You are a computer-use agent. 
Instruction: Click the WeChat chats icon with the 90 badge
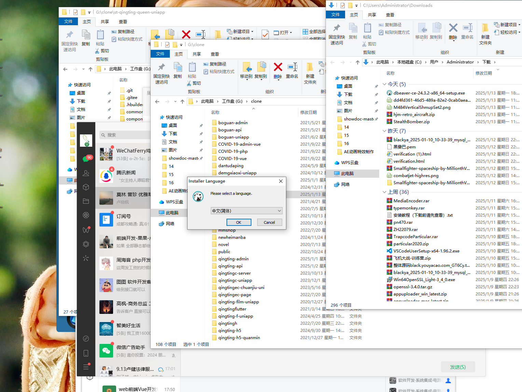[86, 159]
